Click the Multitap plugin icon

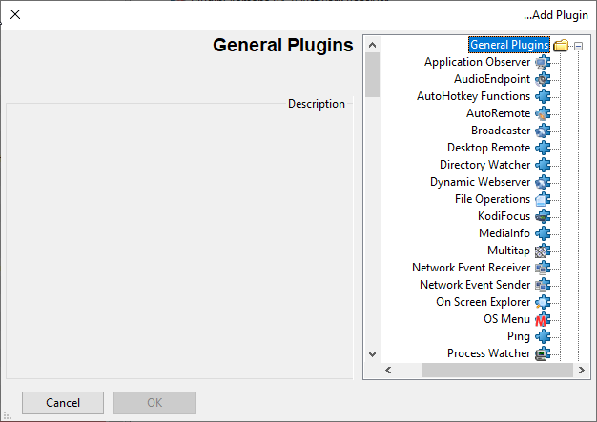pos(543,251)
